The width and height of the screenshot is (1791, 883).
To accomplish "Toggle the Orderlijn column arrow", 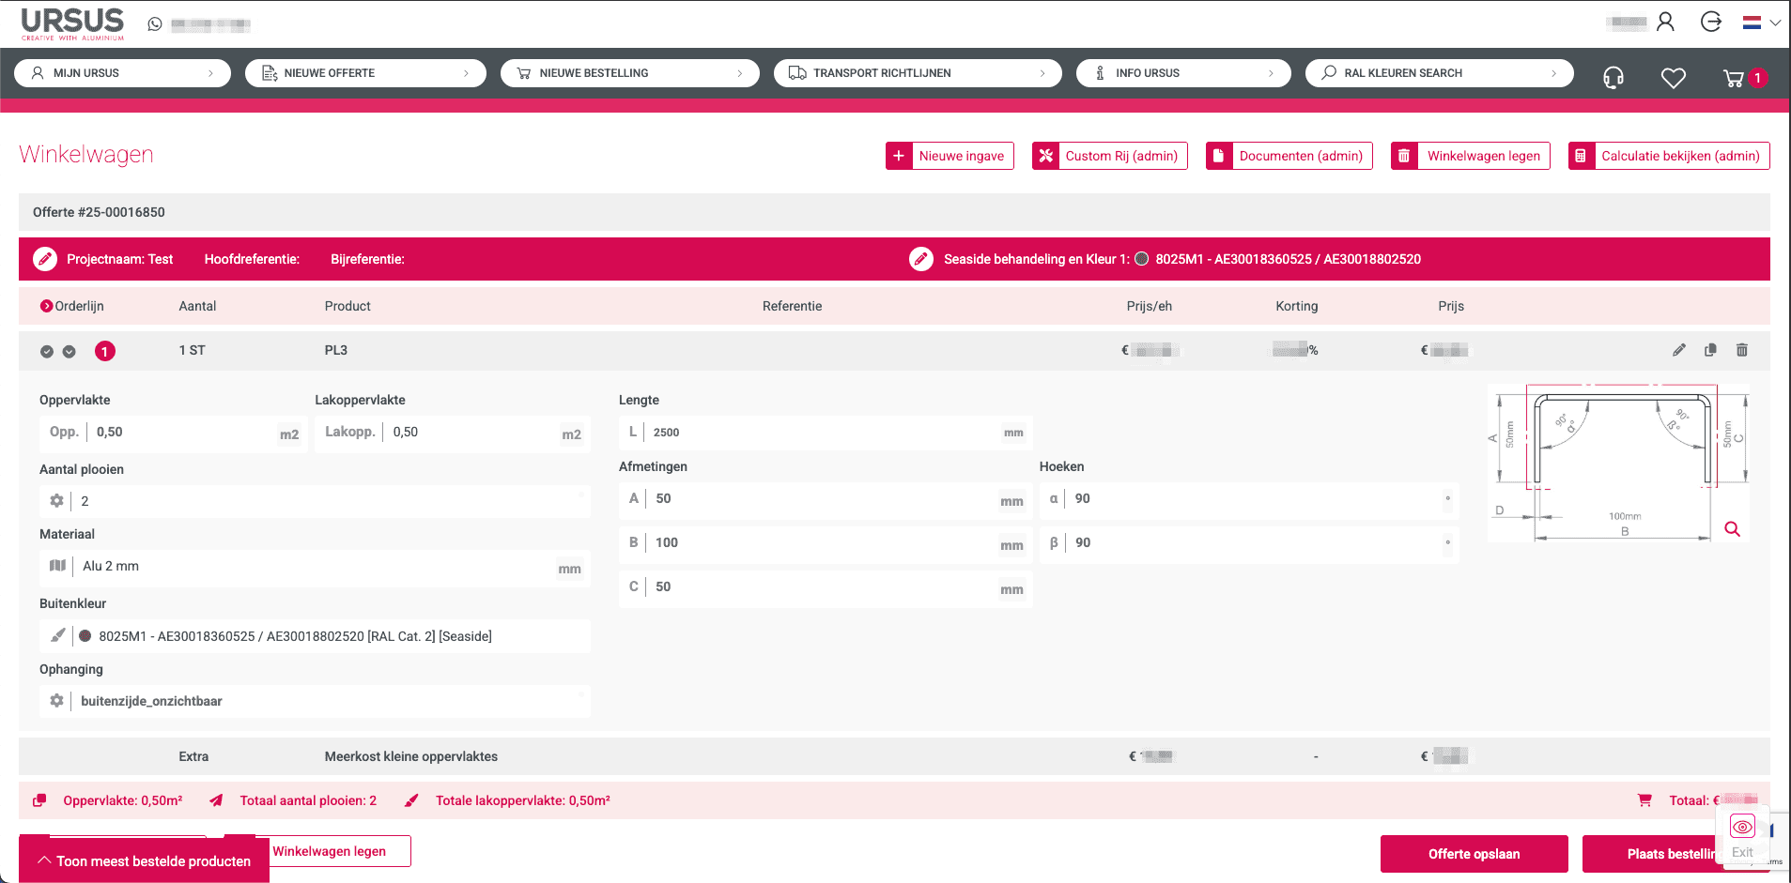I will [46, 306].
